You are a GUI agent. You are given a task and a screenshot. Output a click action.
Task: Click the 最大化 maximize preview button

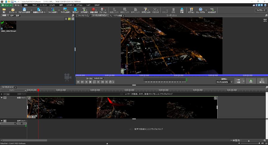pyautogui.click(x=261, y=81)
